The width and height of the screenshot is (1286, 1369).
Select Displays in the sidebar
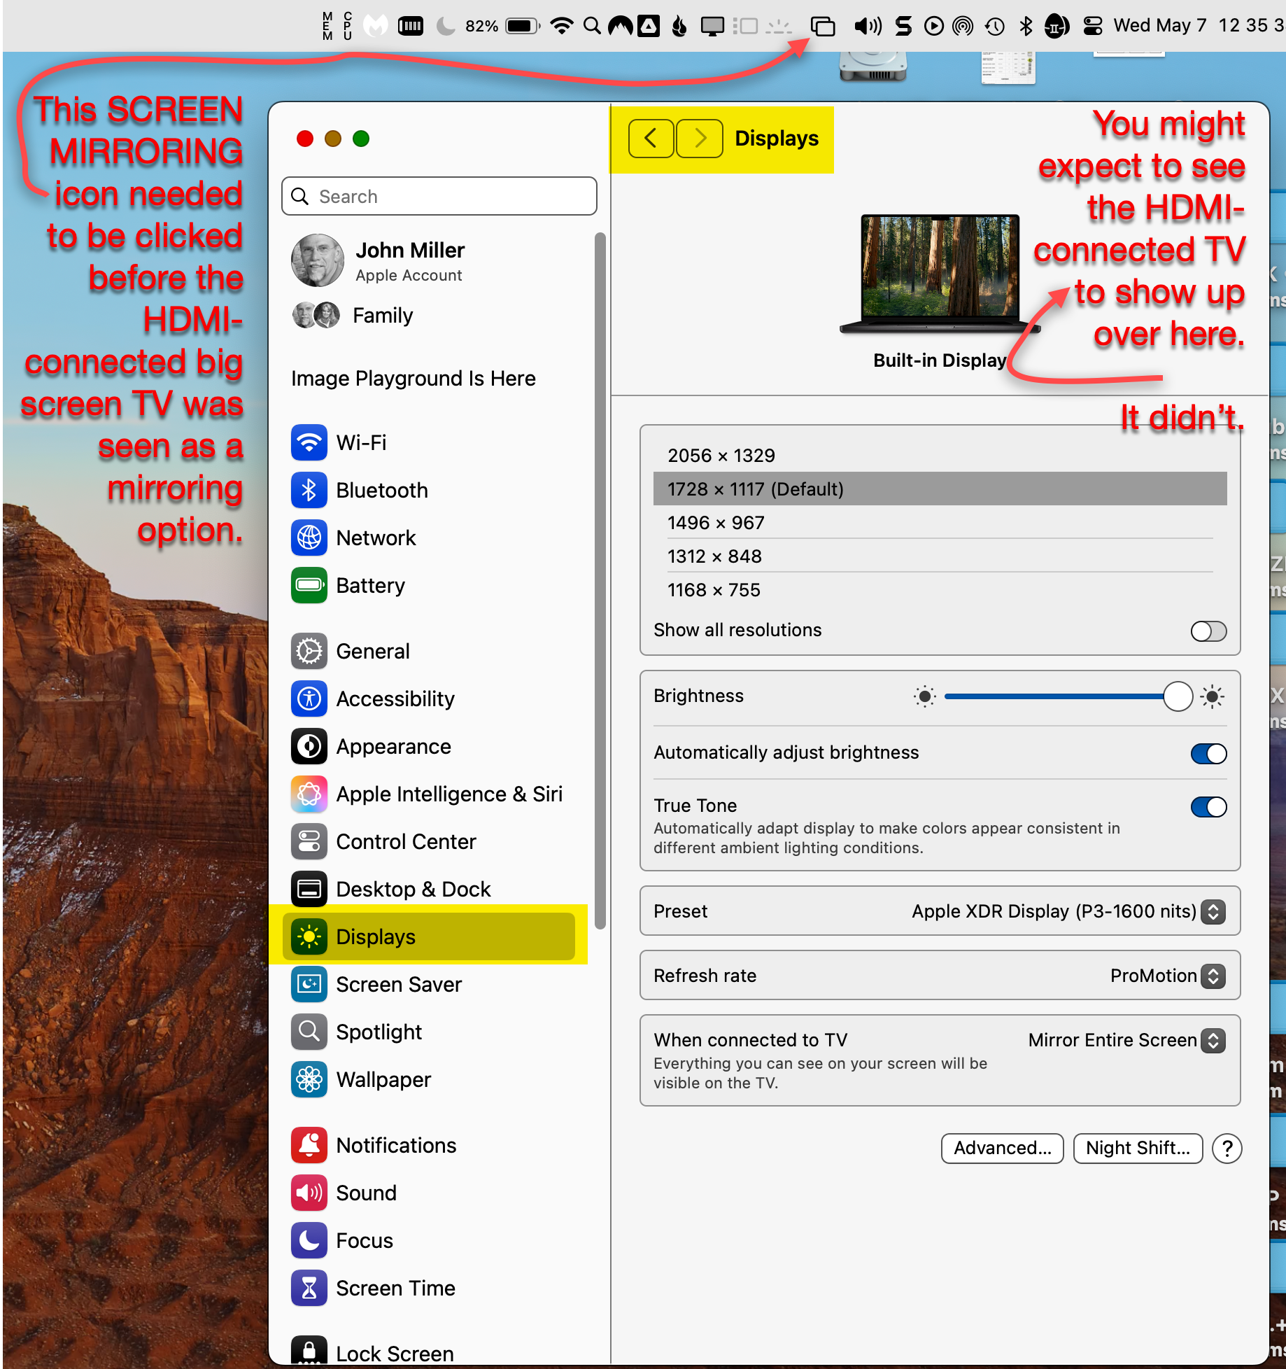point(428,936)
